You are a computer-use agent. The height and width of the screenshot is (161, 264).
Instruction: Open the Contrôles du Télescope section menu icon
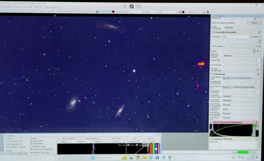[x=257, y=139]
